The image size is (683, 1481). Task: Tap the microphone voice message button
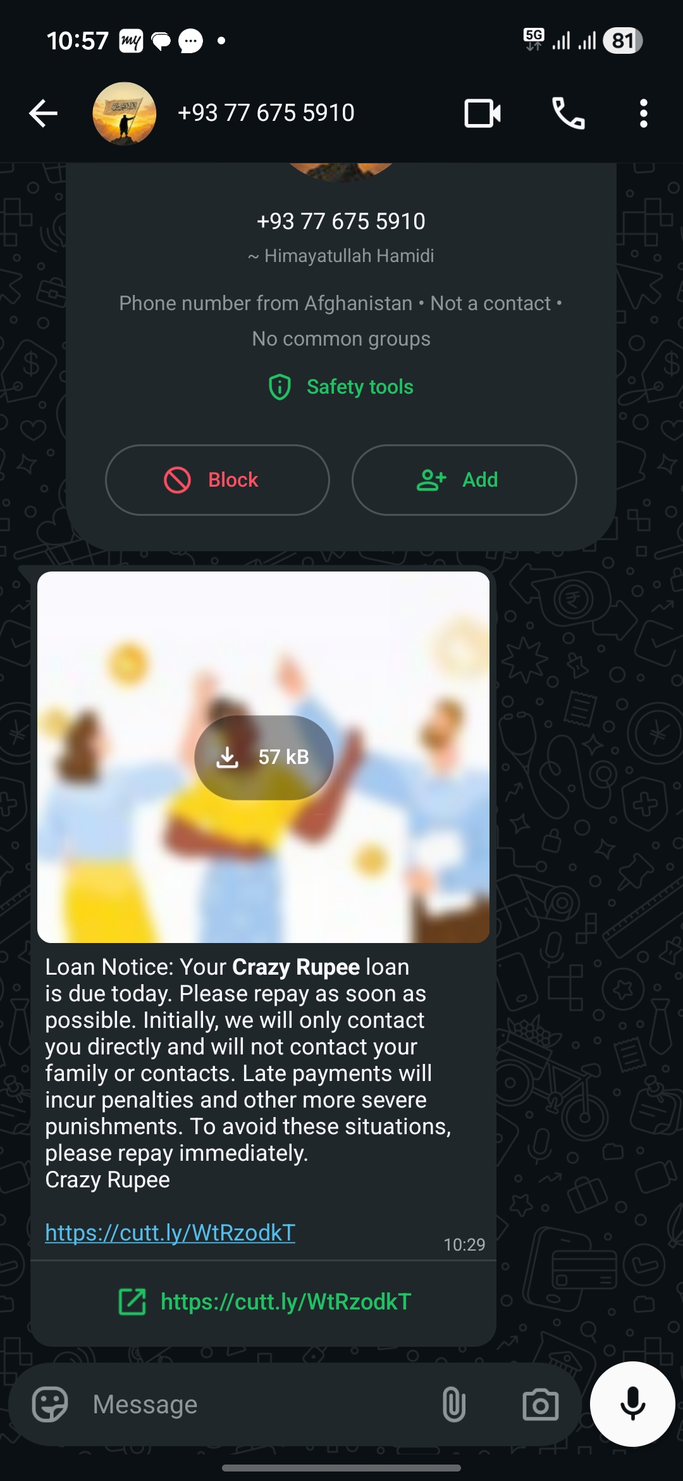click(632, 1404)
